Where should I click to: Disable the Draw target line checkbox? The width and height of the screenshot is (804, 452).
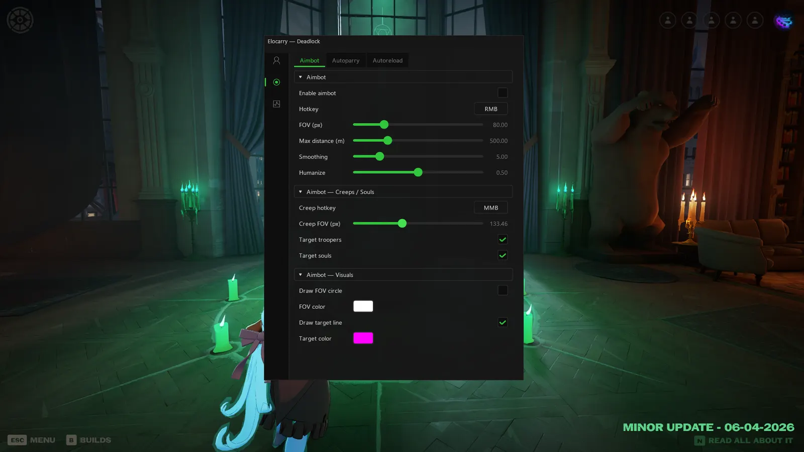(502, 322)
